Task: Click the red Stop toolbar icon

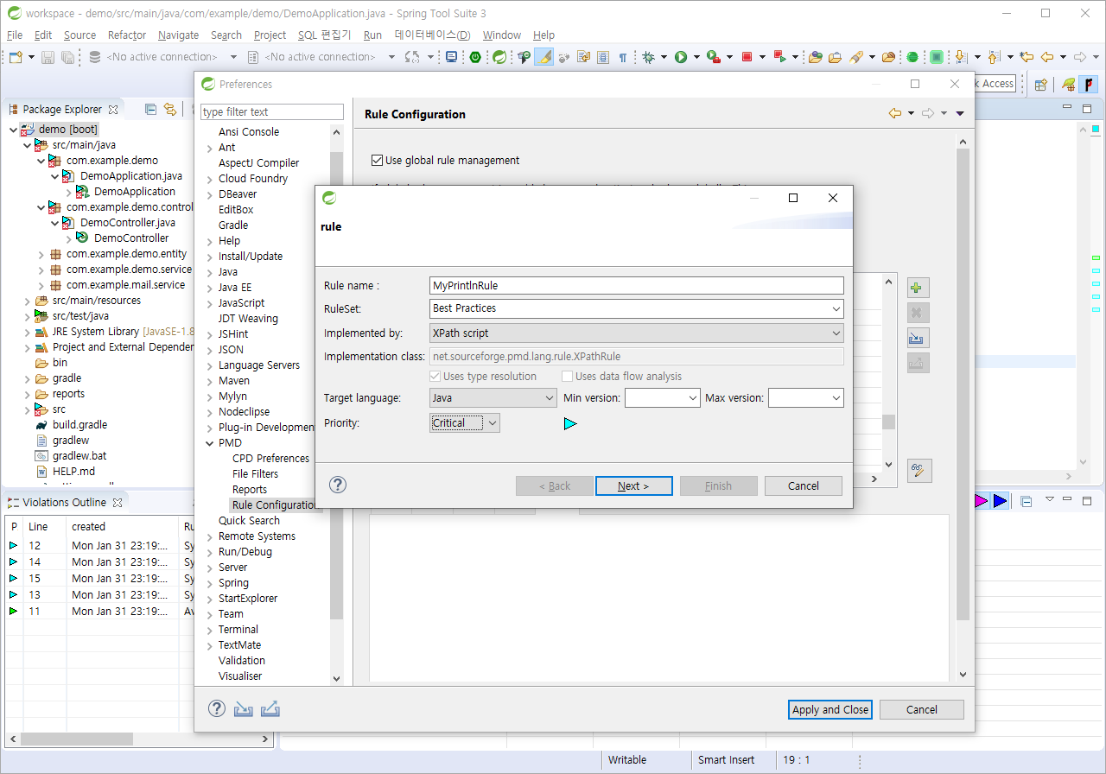Action: click(747, 57)
